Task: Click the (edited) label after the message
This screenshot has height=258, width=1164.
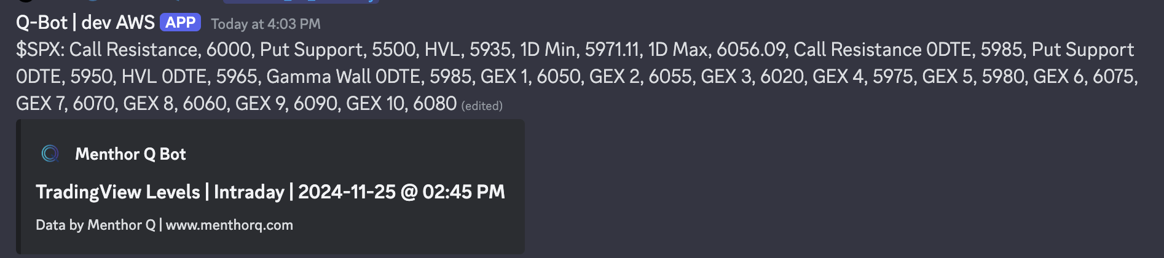Action: 482,106
